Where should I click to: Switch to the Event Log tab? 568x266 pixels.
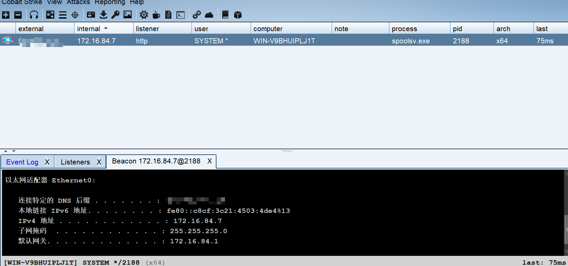click(x=22, y=162)
